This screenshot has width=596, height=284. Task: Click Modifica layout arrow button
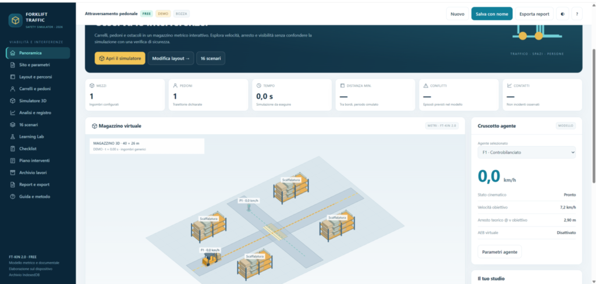[171, 59]
